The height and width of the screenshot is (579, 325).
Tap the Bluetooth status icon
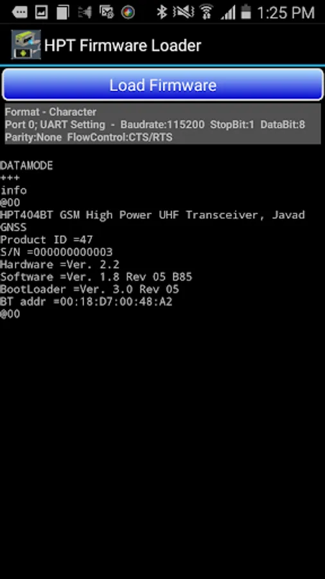pyautogui.click(x=161, y=12)
